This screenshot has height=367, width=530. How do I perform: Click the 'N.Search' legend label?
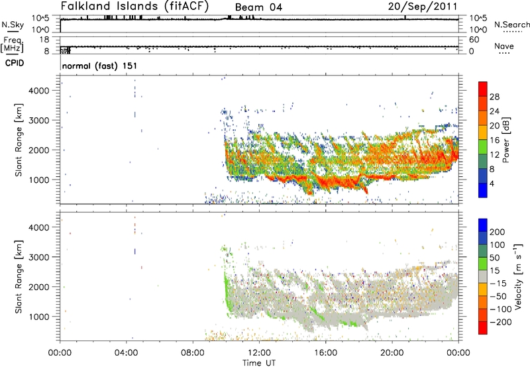tap(511, 25)
